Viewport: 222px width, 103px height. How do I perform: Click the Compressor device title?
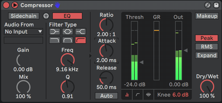click(x=37, y=5)
